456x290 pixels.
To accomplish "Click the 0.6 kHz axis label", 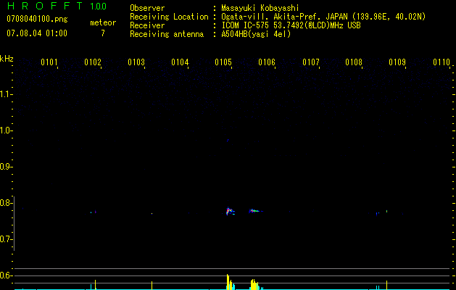I will point(6,275).
